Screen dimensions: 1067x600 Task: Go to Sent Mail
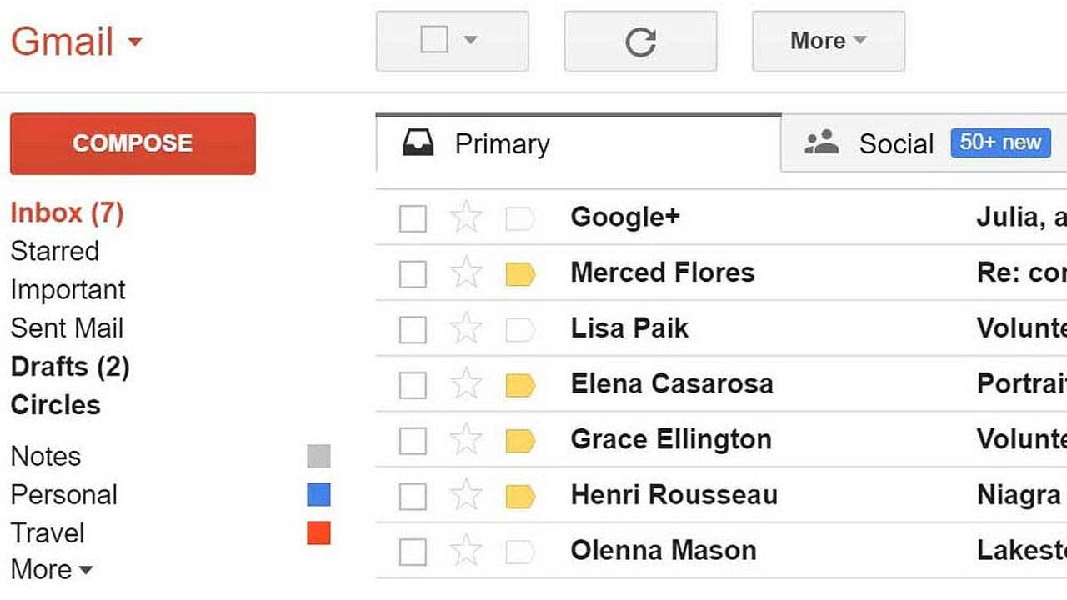[67, 328]
